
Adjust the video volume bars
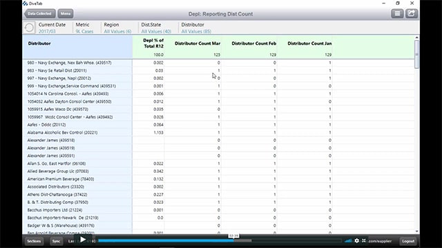point(348,240)
